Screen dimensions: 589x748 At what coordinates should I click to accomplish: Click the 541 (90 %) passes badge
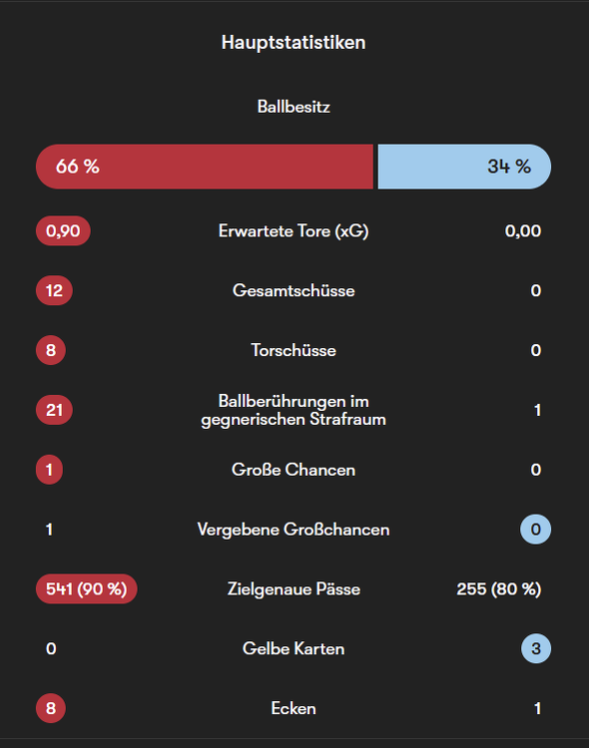tap(87, 588)
